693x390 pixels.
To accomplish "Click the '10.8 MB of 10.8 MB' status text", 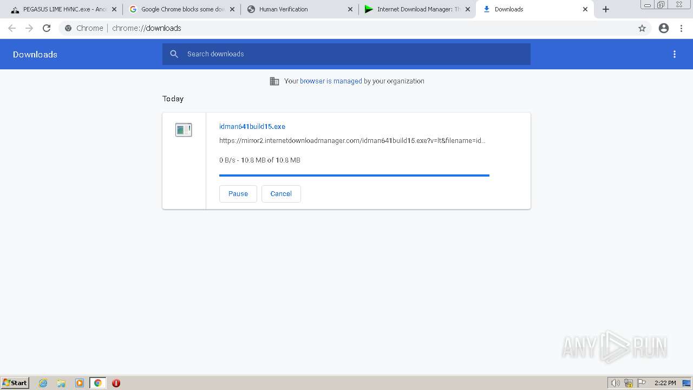I will [x=271, y=160].
